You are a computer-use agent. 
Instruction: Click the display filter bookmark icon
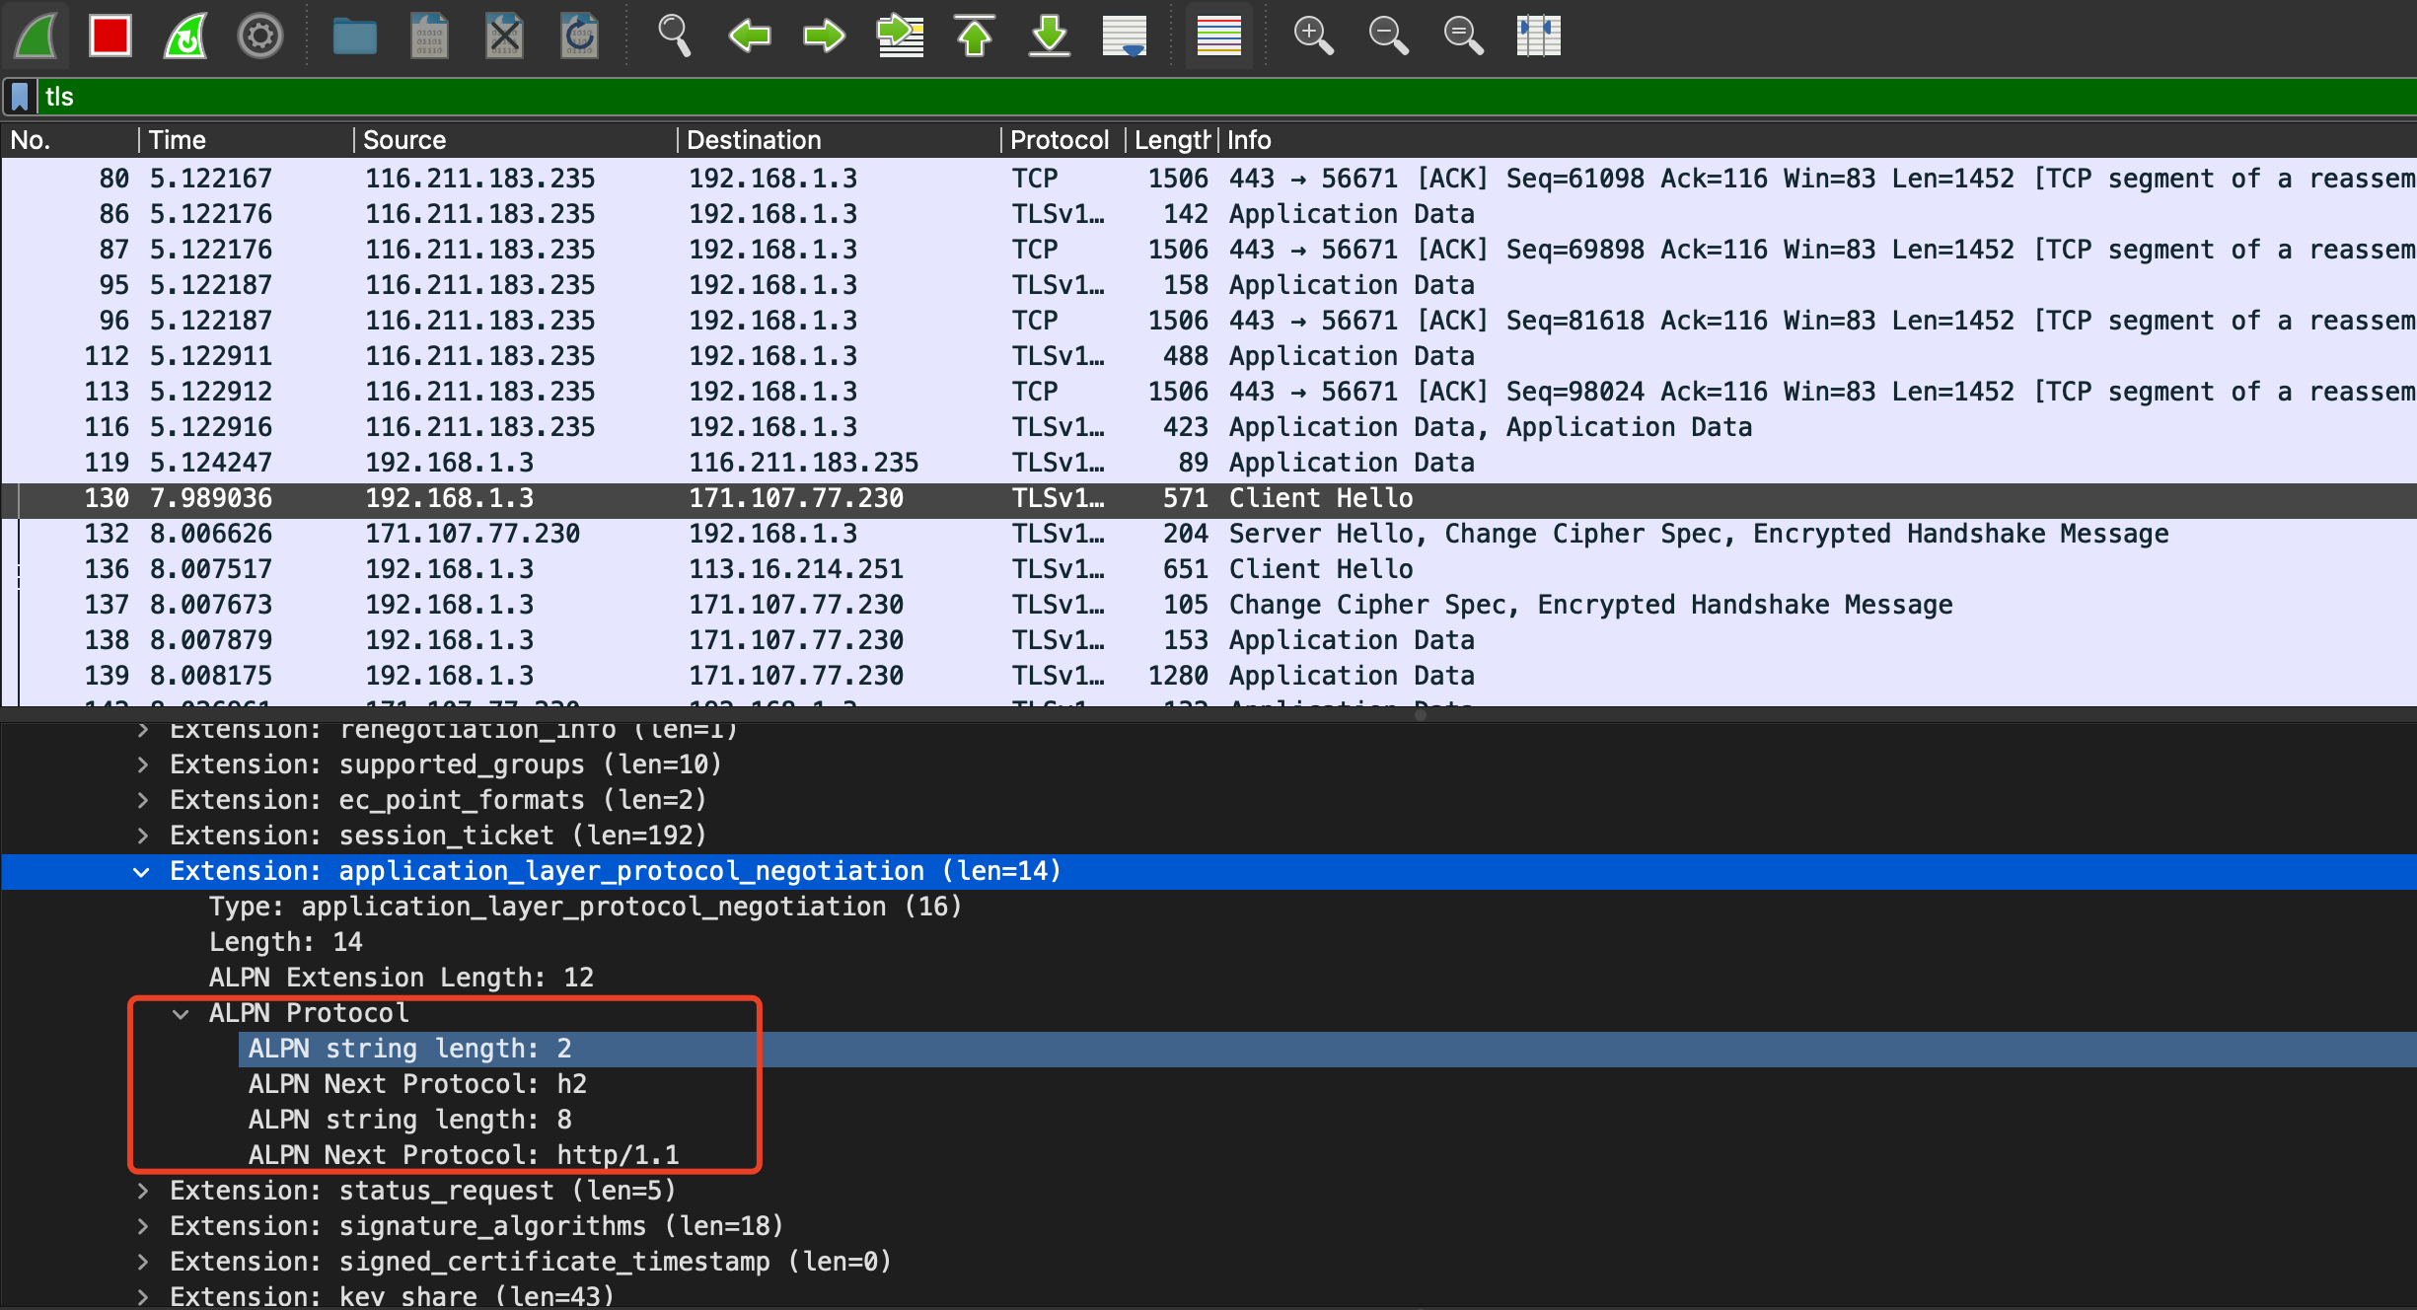20,97
